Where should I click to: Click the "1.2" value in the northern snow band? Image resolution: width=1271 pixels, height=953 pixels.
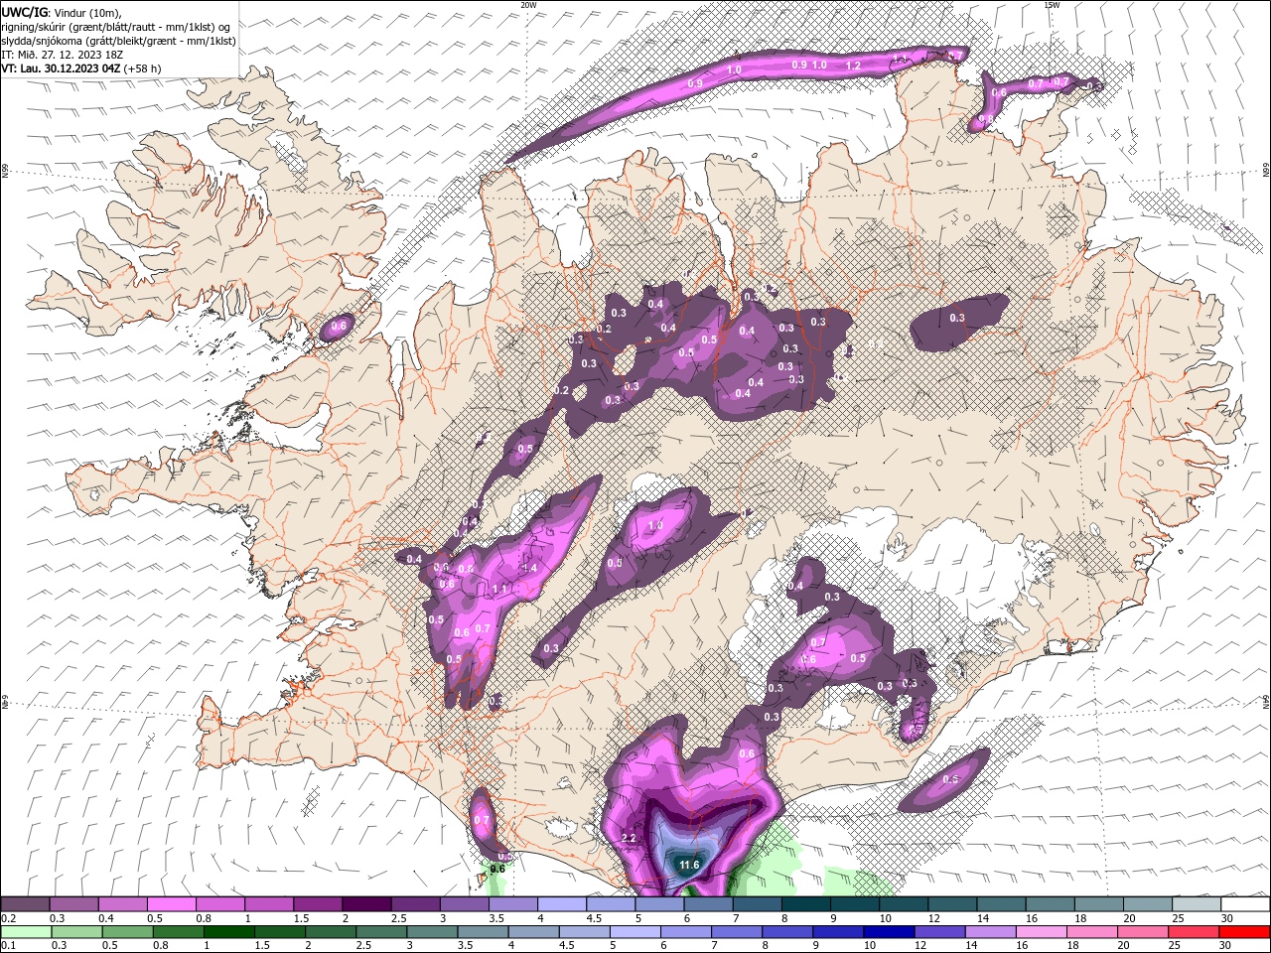click(853, 66)
